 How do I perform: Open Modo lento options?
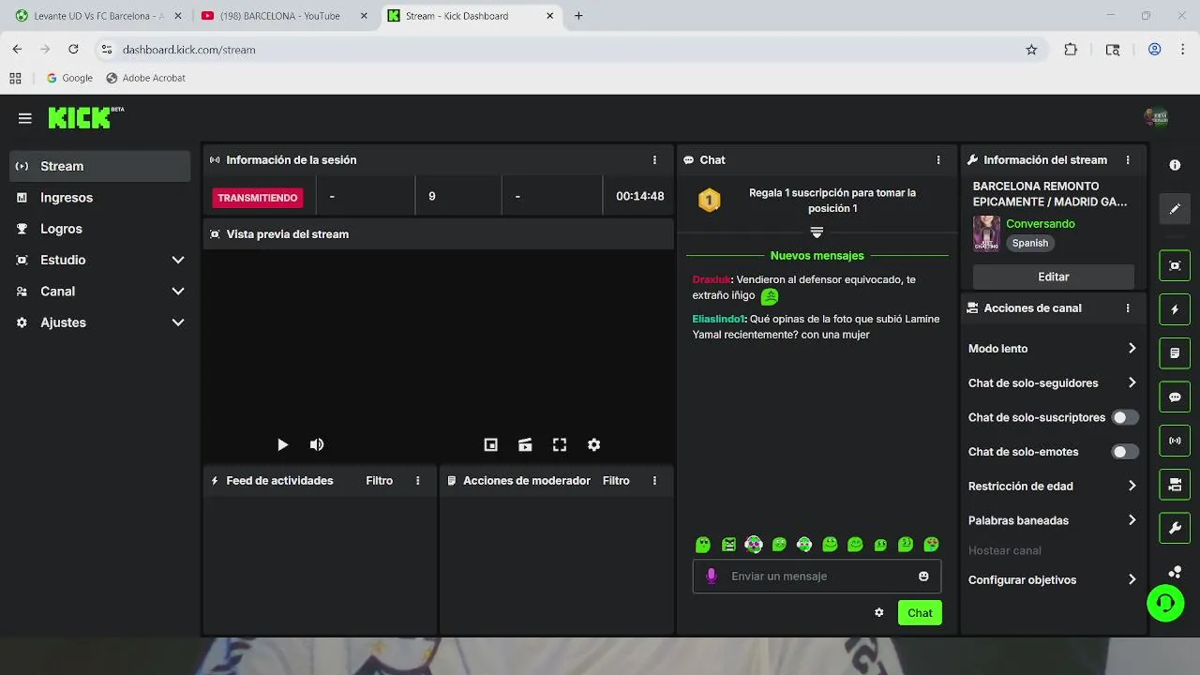click(1052, 349)
